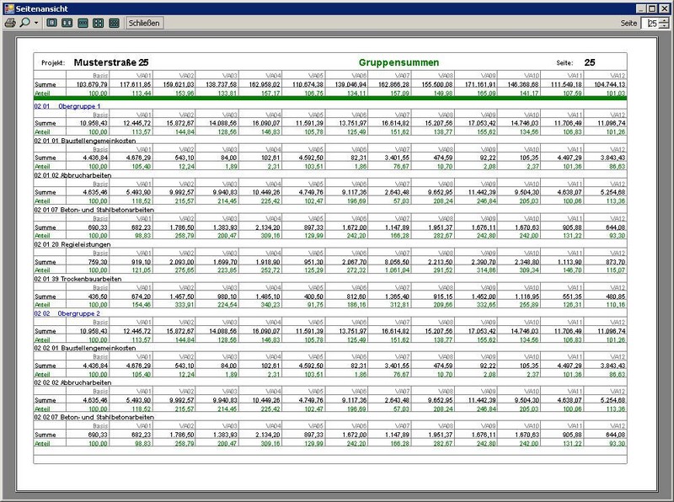
Task: Select the four pages layout icon
Action: (x=98, y=23)
